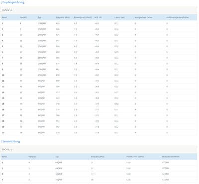Select downstream channel row 20 with frequency 770

pyautogui.click(x=99, y=132)
